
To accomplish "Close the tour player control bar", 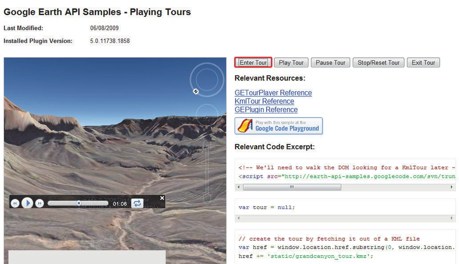I will pos(162,198).
